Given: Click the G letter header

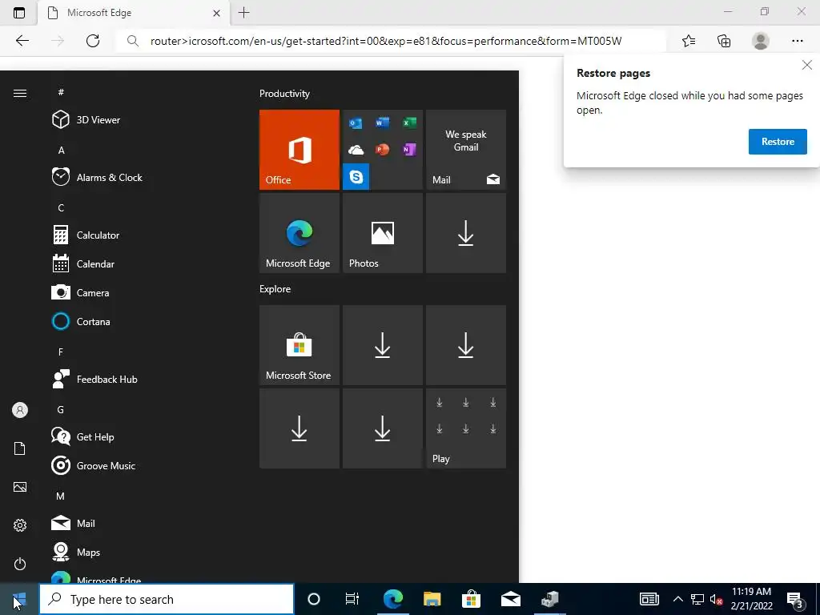Looking at the screenshot, I should (x=61, y=409).
